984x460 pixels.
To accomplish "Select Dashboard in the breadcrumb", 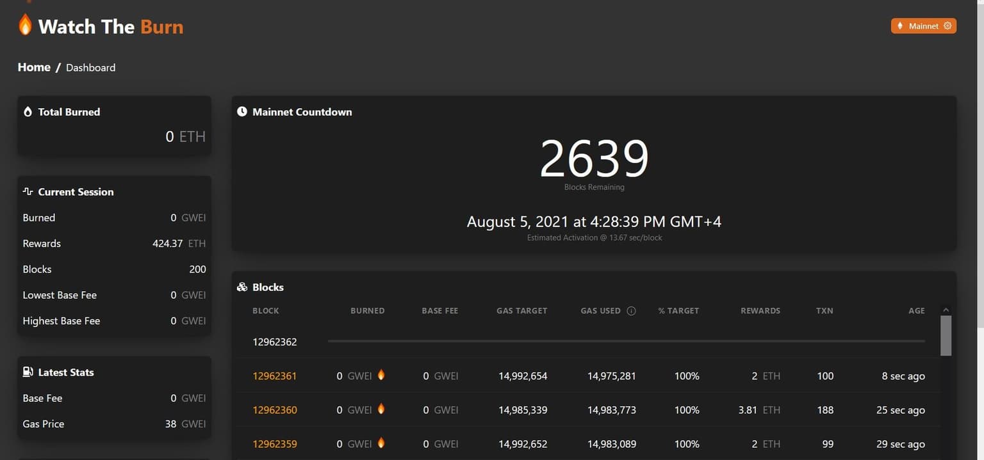I will [x=91, y=68].
